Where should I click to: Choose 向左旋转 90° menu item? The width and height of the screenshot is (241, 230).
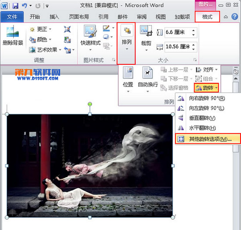208,108
